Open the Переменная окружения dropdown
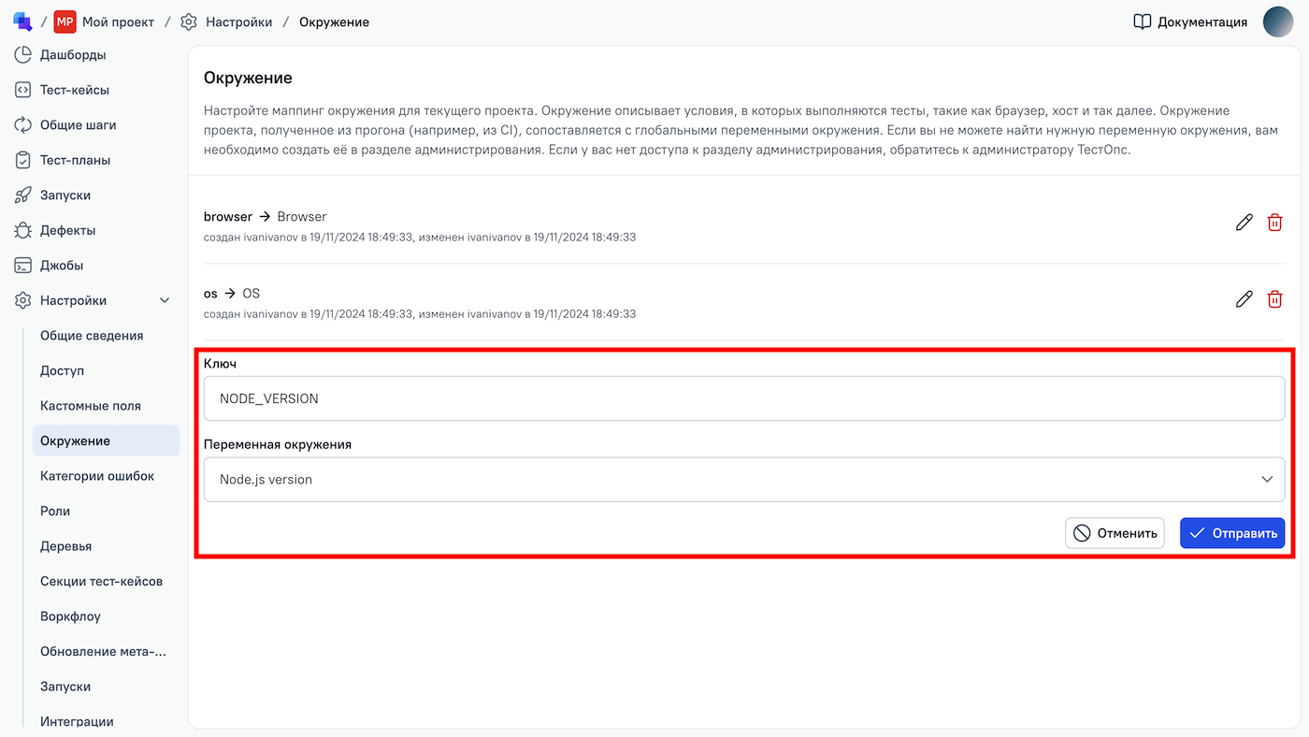 [x=743, y=479]
